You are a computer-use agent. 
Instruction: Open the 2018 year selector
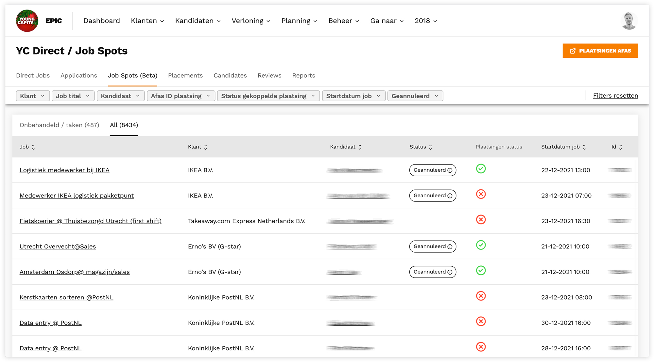point(426,21)
